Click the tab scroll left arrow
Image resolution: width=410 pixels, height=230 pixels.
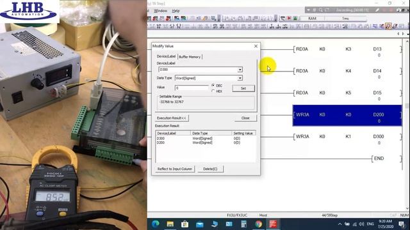398,34
